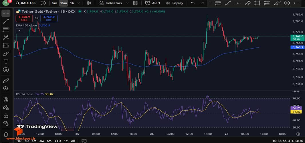
Task: Click the 3,769.0 BUY button
Action: coord(49,18)
